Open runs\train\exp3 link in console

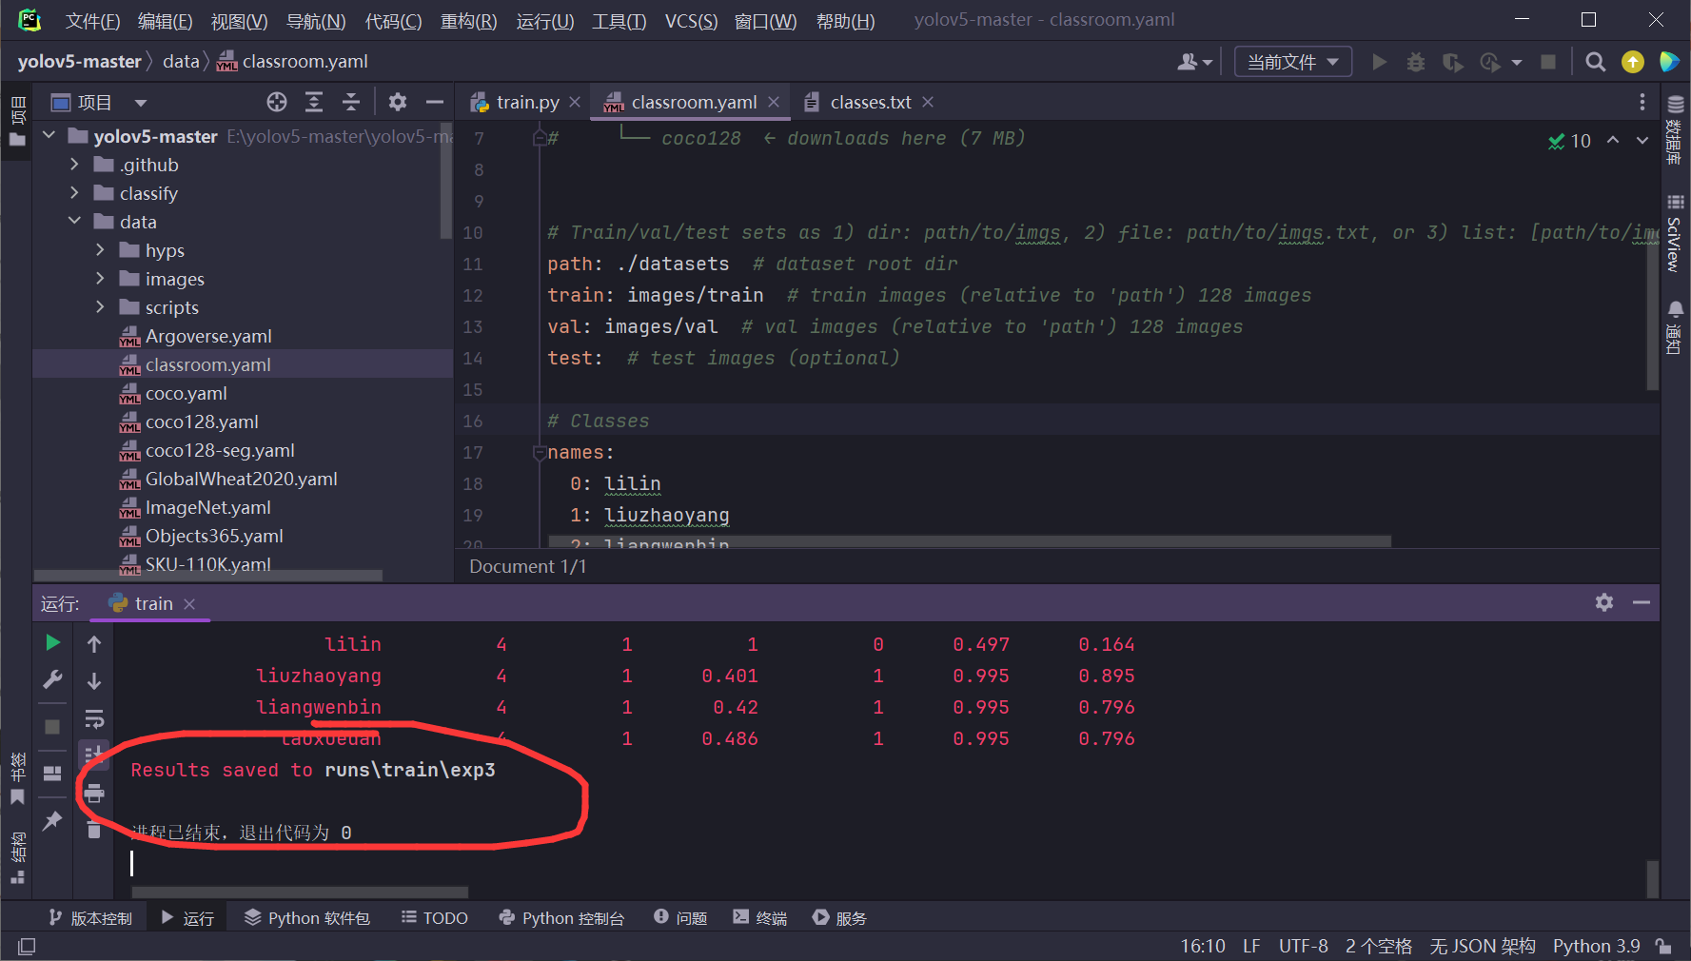(x=410, y=770)
